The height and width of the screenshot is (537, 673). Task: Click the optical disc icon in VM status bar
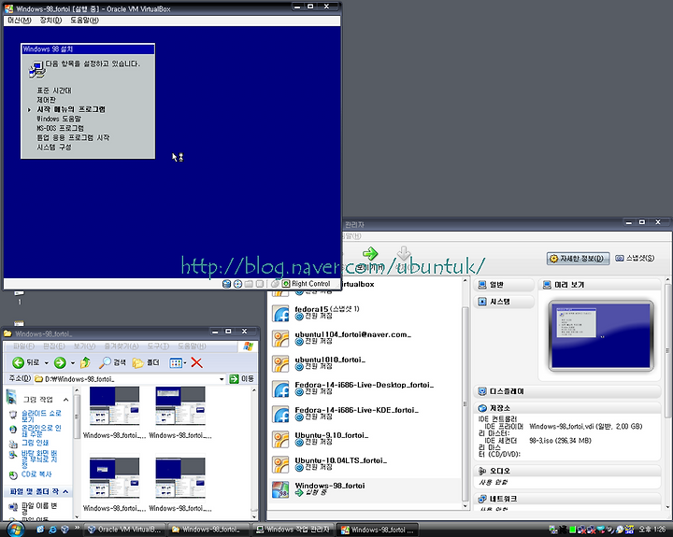click(237, 284)
